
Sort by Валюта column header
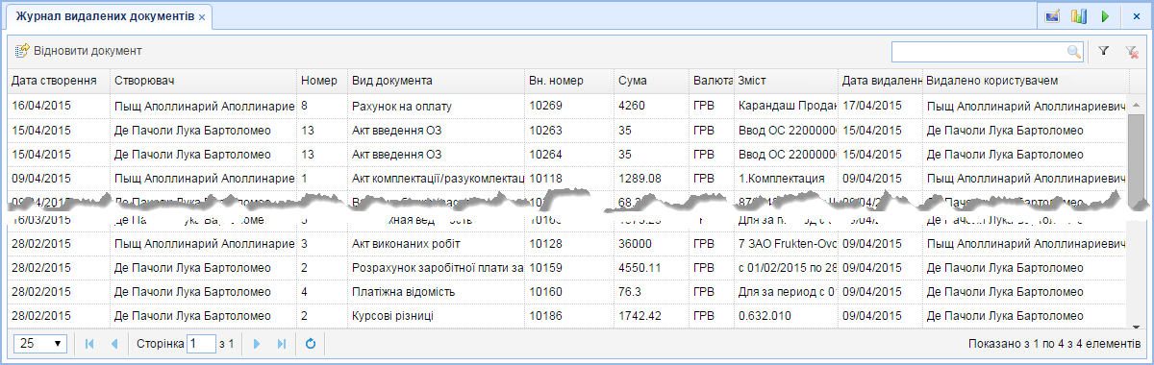click(x=712, y=81)
